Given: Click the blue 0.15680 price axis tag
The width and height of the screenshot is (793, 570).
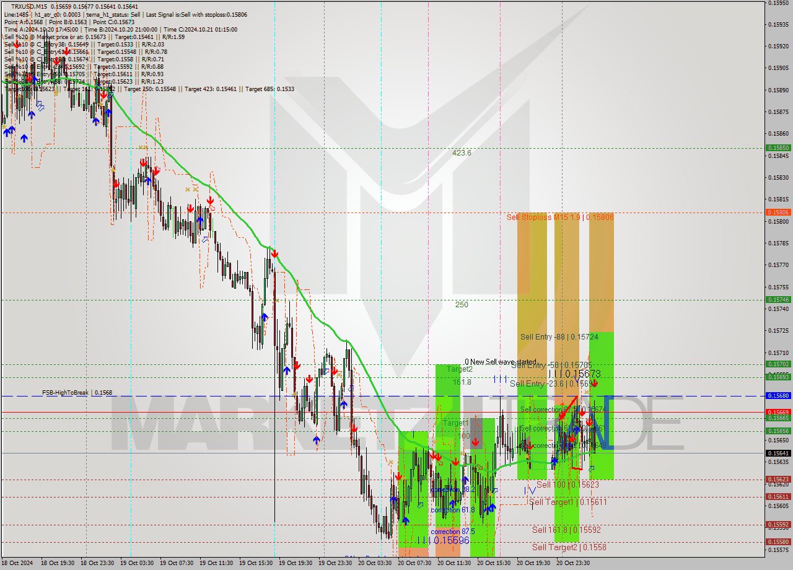Looking at the screenshot, I should [x=778, y=396].
